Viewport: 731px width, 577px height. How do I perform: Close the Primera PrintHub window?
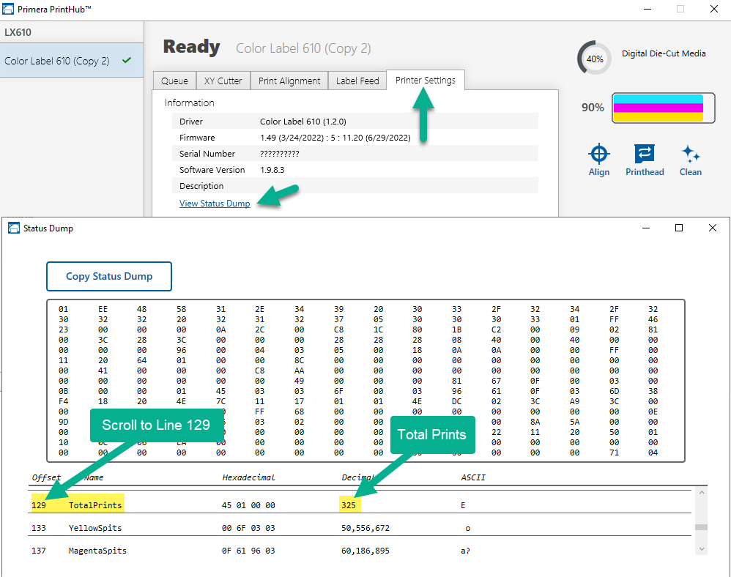pyautogui.click(x=713, y=9)
